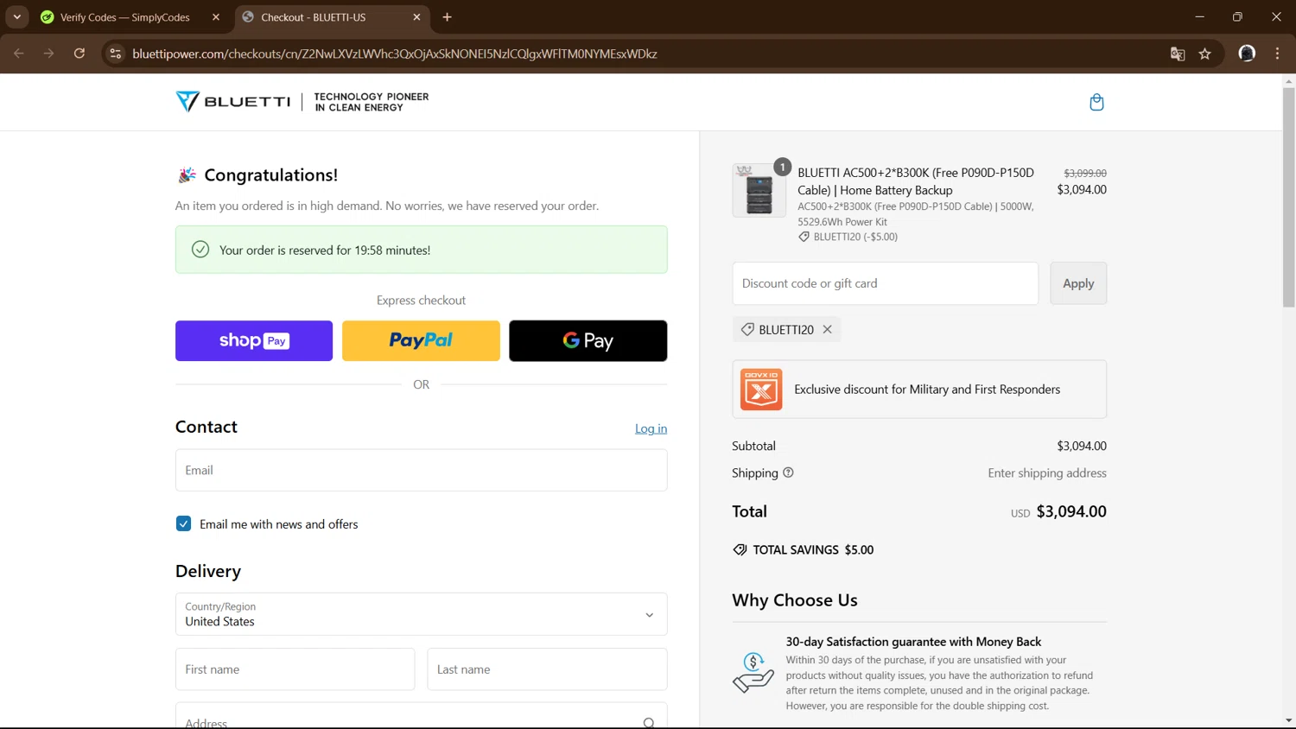Open the shopping bag cart icon

click(1096, 103)
